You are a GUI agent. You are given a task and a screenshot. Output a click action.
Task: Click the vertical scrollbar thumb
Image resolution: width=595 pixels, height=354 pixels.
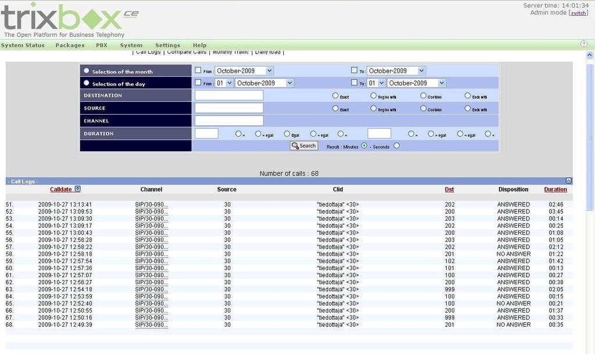pyautogui.click(x=589, y=137)
